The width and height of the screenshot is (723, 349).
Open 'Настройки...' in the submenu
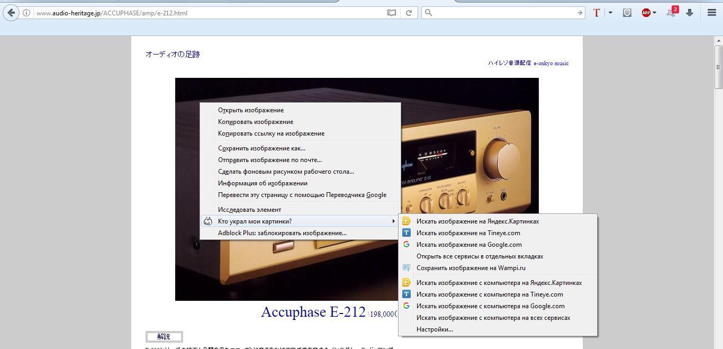click(498, 329)
